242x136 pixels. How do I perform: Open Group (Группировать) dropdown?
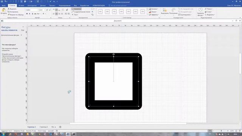(x=185, y=15)
